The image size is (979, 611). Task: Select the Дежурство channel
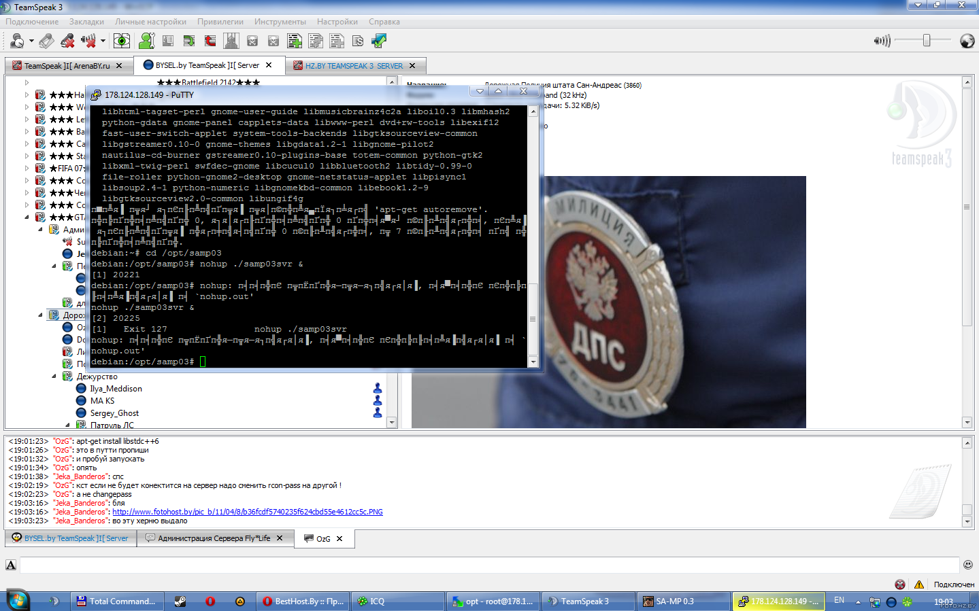97,377
